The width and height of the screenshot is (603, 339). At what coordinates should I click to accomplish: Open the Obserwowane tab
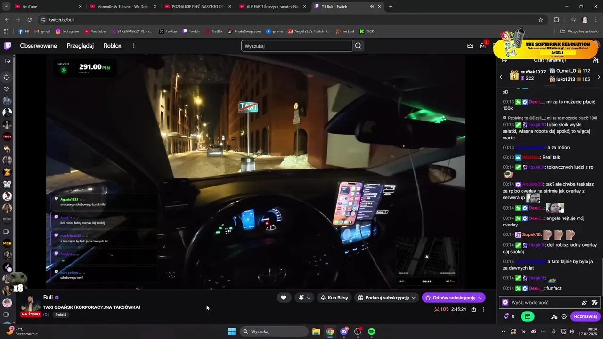point(38,46)
